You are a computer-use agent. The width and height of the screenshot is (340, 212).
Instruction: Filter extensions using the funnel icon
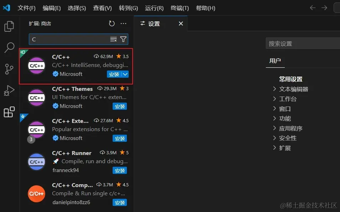123,39
